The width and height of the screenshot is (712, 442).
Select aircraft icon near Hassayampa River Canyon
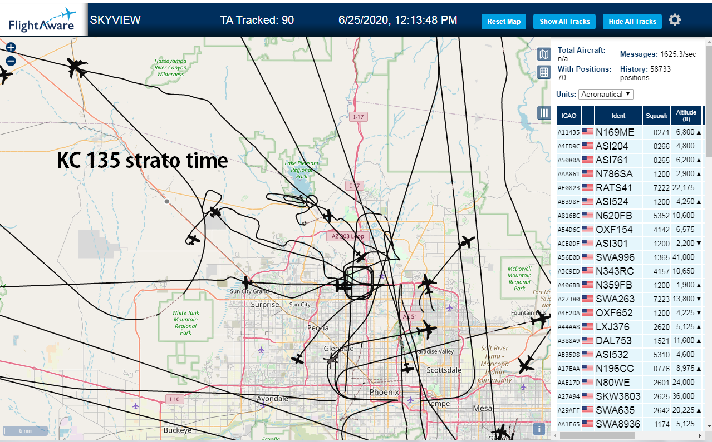[x=76, y=68]
